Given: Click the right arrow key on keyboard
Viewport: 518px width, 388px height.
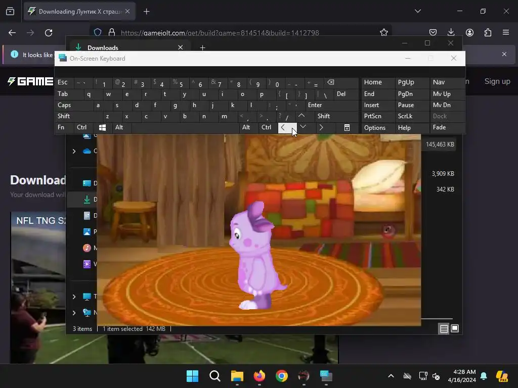Looking at the screenshot, I should click(325, 128).
